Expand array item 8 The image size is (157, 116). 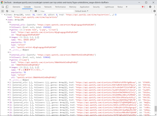pos(8,97)
